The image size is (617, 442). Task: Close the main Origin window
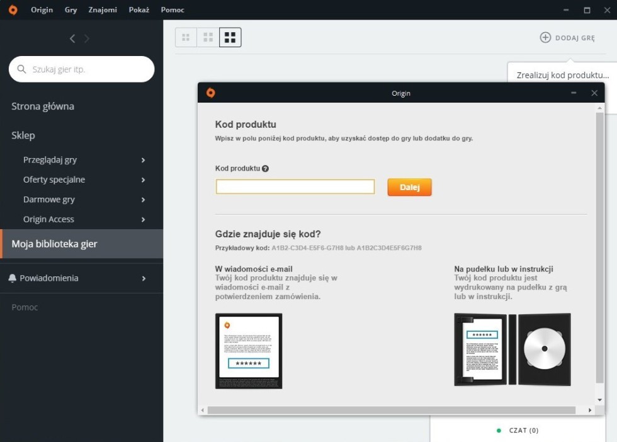[607, 10]
